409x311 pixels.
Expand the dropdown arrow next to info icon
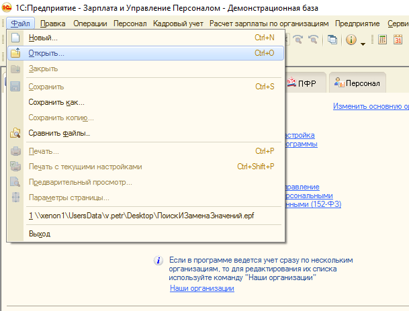click(363, 44)
